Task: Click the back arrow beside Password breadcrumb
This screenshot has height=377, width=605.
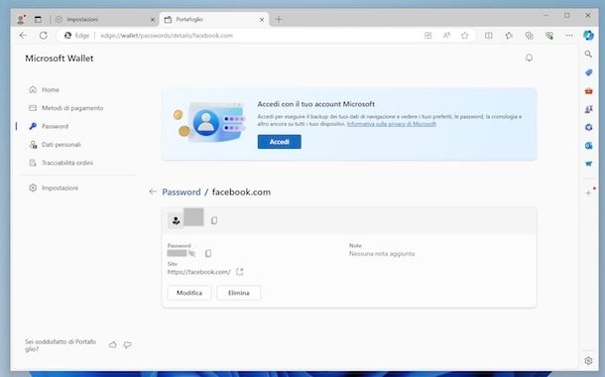Action: [x=153, y=191]
